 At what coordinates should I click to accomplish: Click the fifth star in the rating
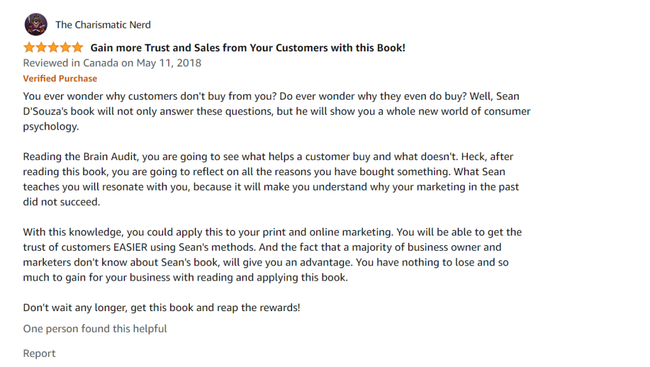coord(77,48)
